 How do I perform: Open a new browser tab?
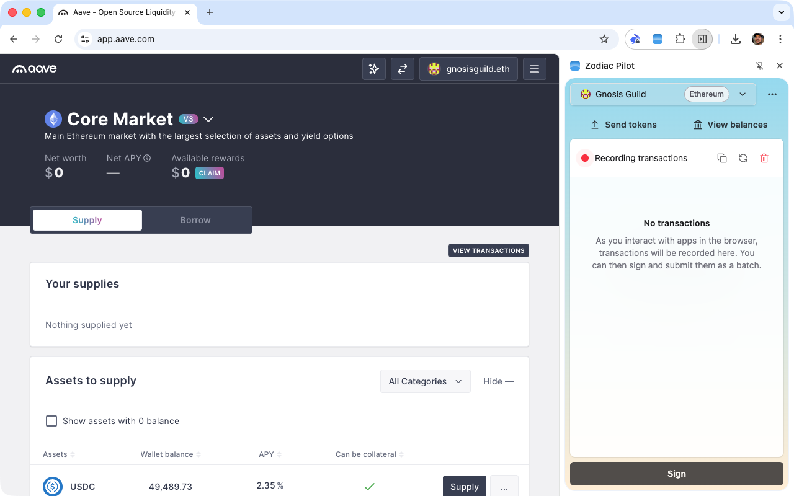[210, 12]
